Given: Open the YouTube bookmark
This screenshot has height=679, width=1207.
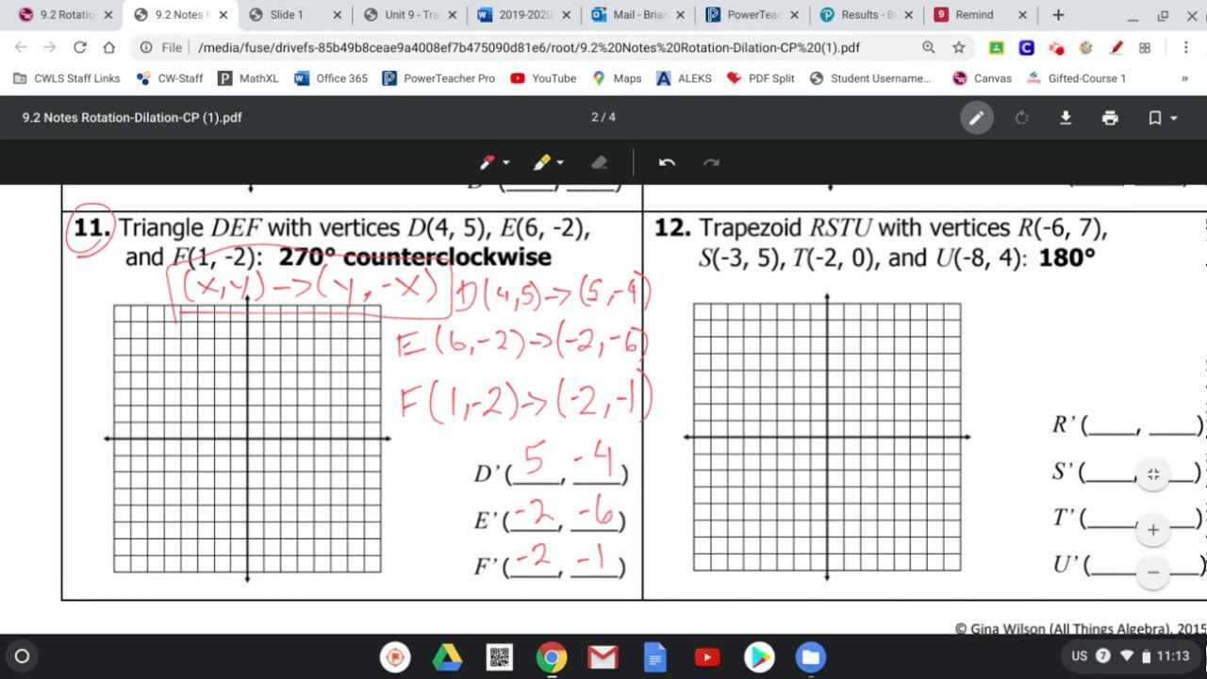Looking at the screenshot, I should [543, 78].
